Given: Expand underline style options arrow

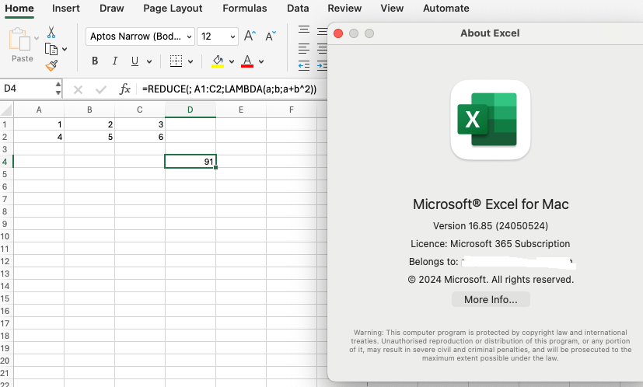Looking at the screenshot, I should (149, 61).
